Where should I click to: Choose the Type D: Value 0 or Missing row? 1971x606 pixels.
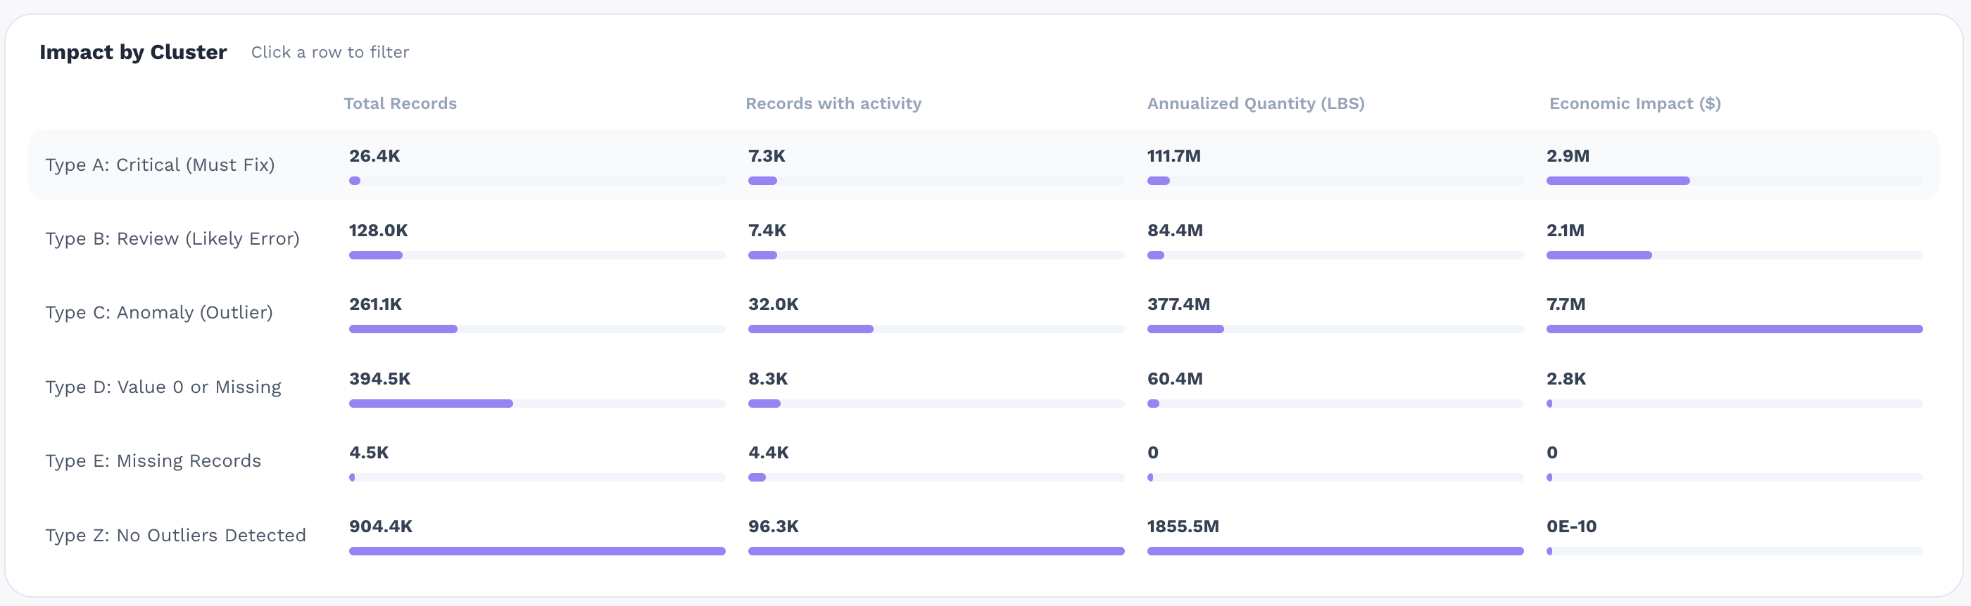pos(163,387)
